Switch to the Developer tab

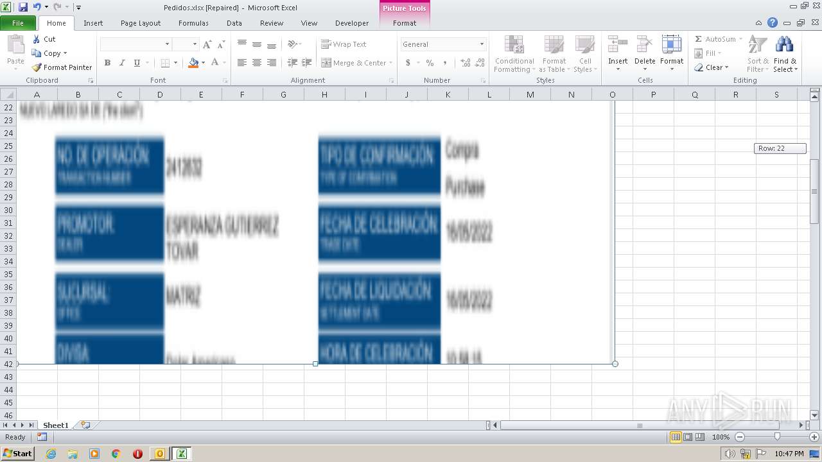point(352,23)
